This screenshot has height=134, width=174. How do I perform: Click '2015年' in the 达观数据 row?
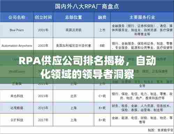[43, 108]
